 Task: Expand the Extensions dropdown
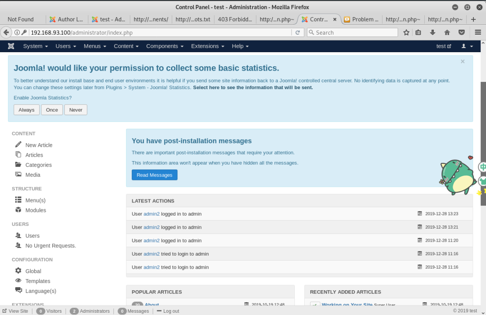coord(207,46)
